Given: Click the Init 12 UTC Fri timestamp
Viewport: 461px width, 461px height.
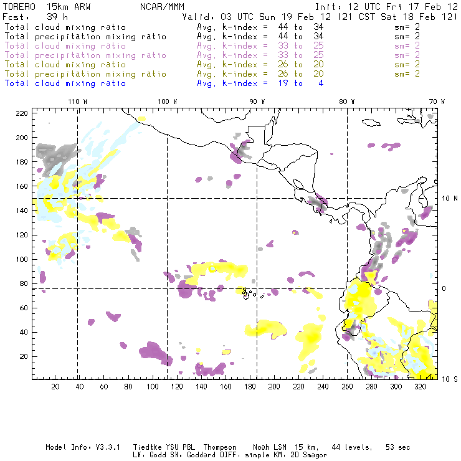Looking at the screenshot, I should pyautogui.click(x=386, y=7).
